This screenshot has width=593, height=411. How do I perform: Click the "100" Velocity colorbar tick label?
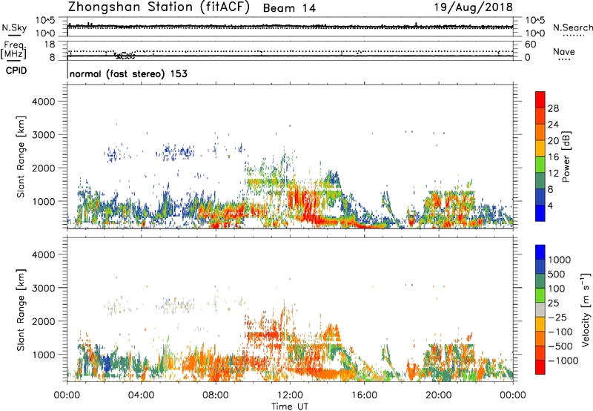(x=557, y=289)
